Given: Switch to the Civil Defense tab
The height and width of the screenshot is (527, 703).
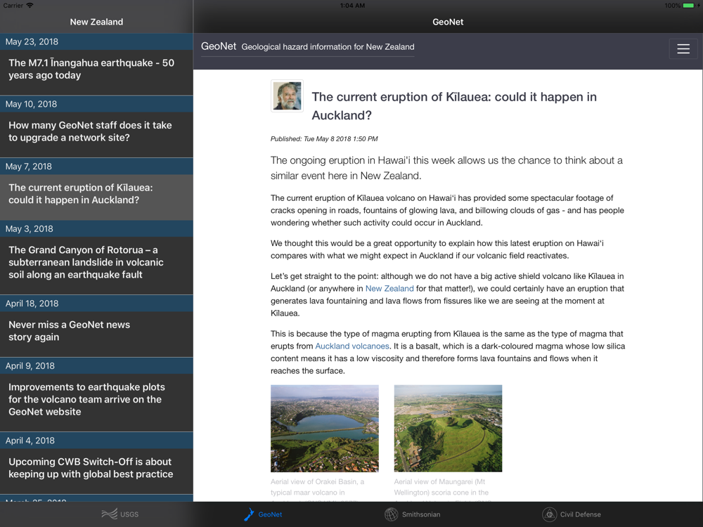Looking at the screenshot, I should [572, 514].
